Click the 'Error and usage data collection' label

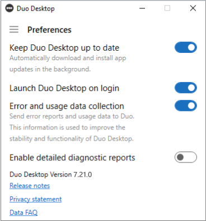coord(67,106)
